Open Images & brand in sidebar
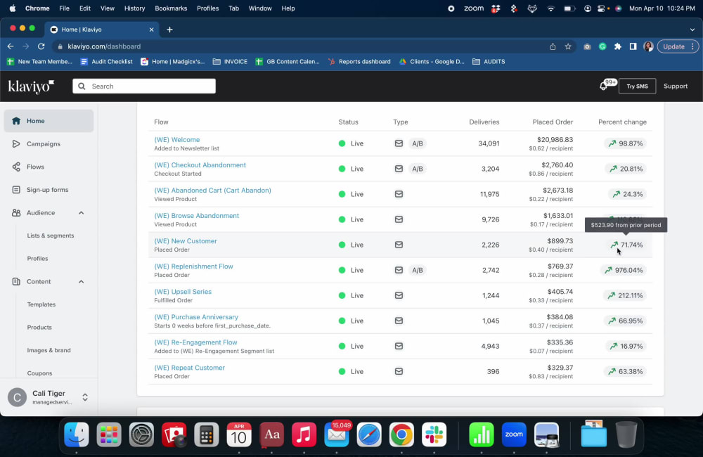703x457 pixels. click(x=49, y=350)
